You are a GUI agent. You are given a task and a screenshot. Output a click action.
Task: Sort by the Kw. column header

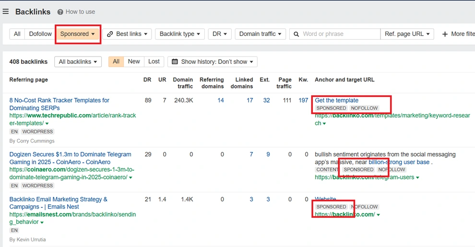tap(303, 80)
